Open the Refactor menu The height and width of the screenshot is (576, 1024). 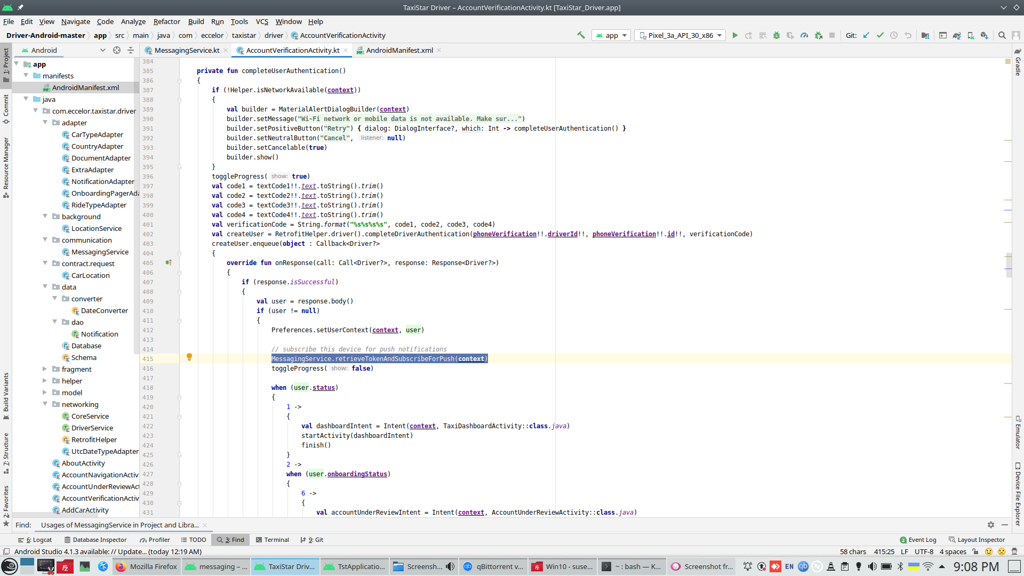(166, 21)
